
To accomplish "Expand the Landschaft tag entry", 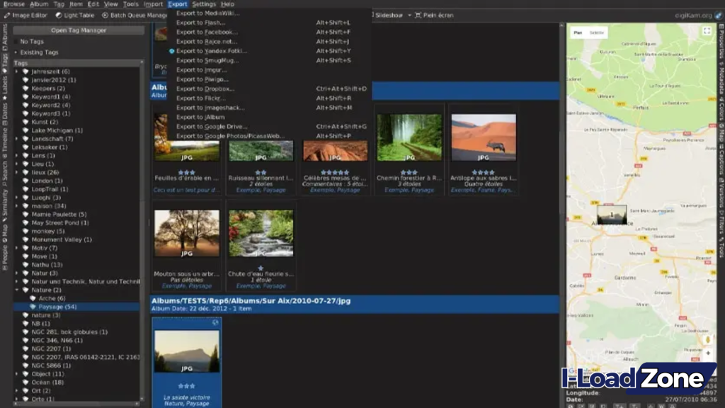I will (16, 138).
